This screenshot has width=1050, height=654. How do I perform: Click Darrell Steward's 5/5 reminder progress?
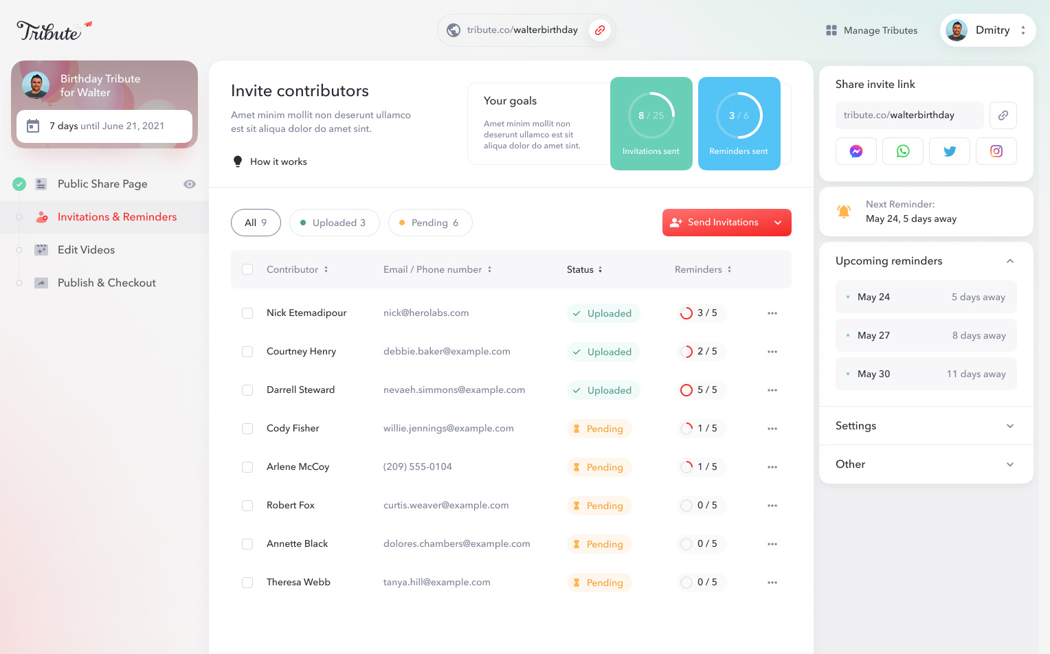(x=701, y=390)
